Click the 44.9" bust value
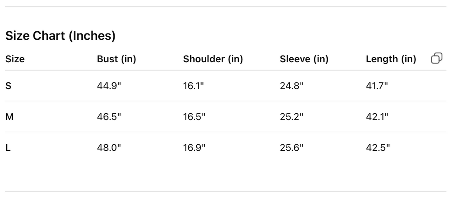 coord(109,86)
